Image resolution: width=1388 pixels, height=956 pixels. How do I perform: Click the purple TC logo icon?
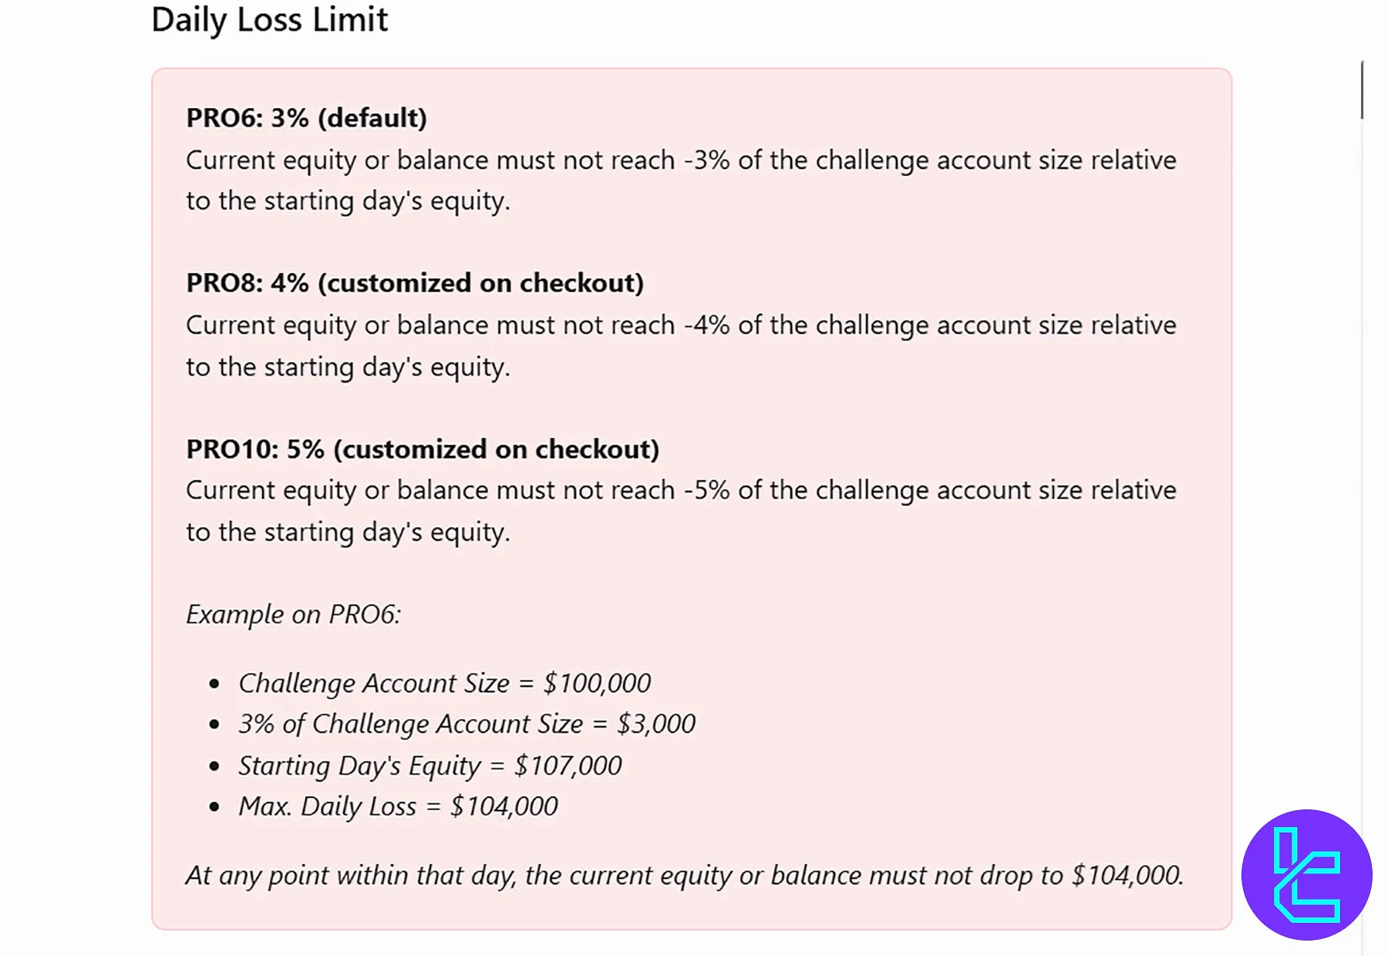[x=1306, y=874]
